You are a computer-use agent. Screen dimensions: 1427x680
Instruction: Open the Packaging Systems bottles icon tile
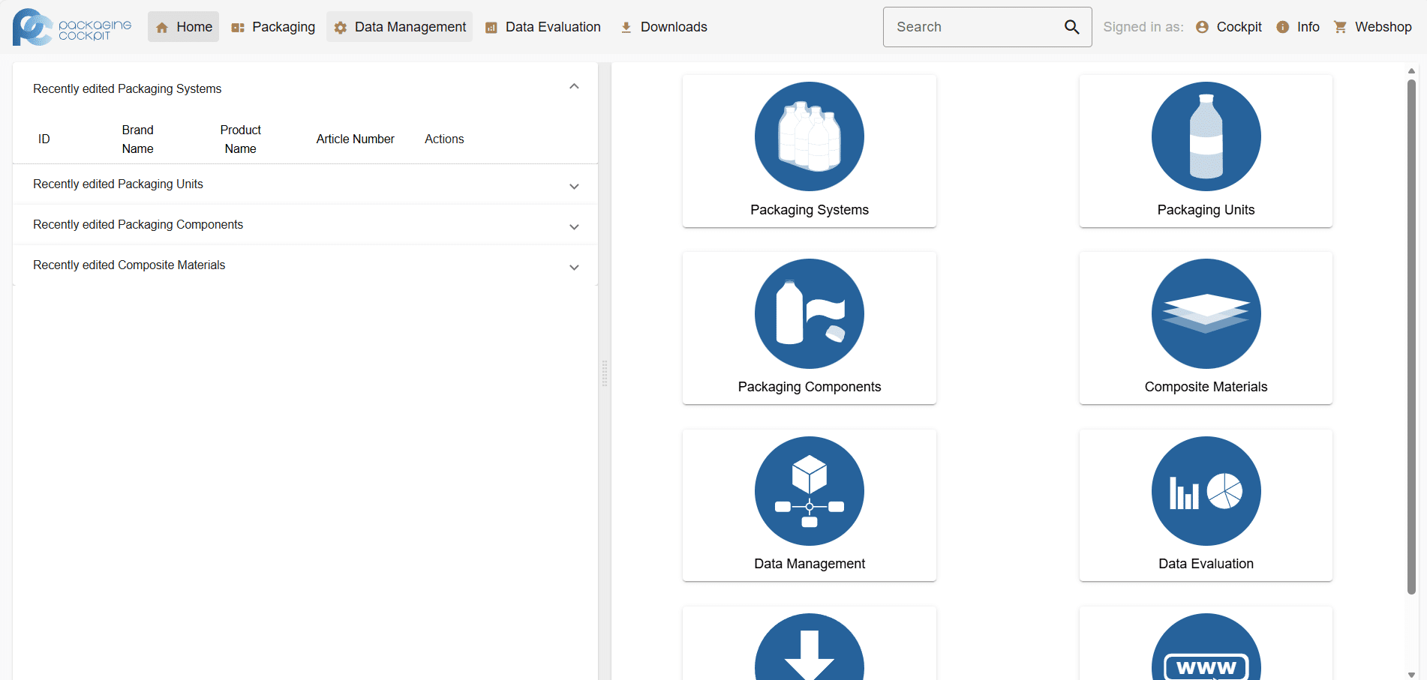pos(809,136)
